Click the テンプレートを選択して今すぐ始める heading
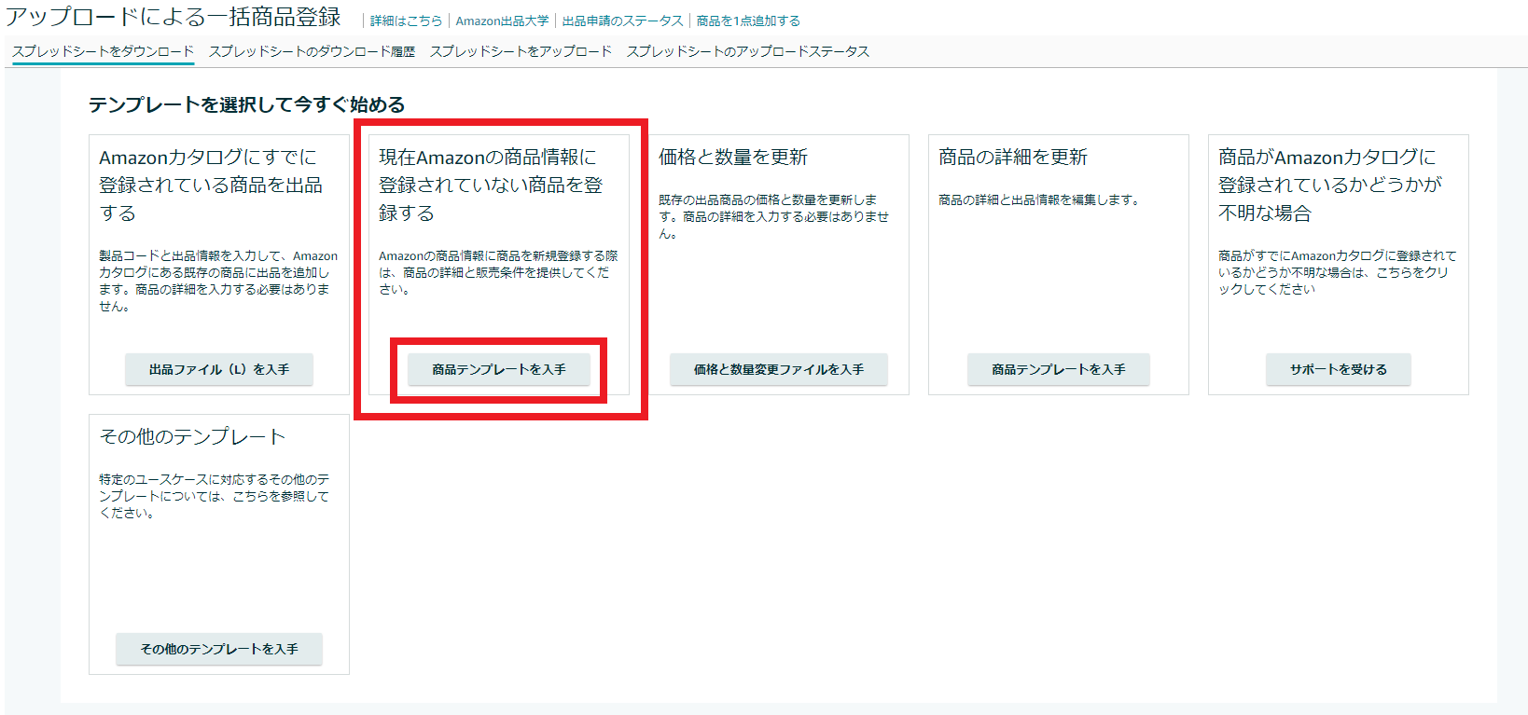Screen dimensions: 1528x715 pos(247,104)
